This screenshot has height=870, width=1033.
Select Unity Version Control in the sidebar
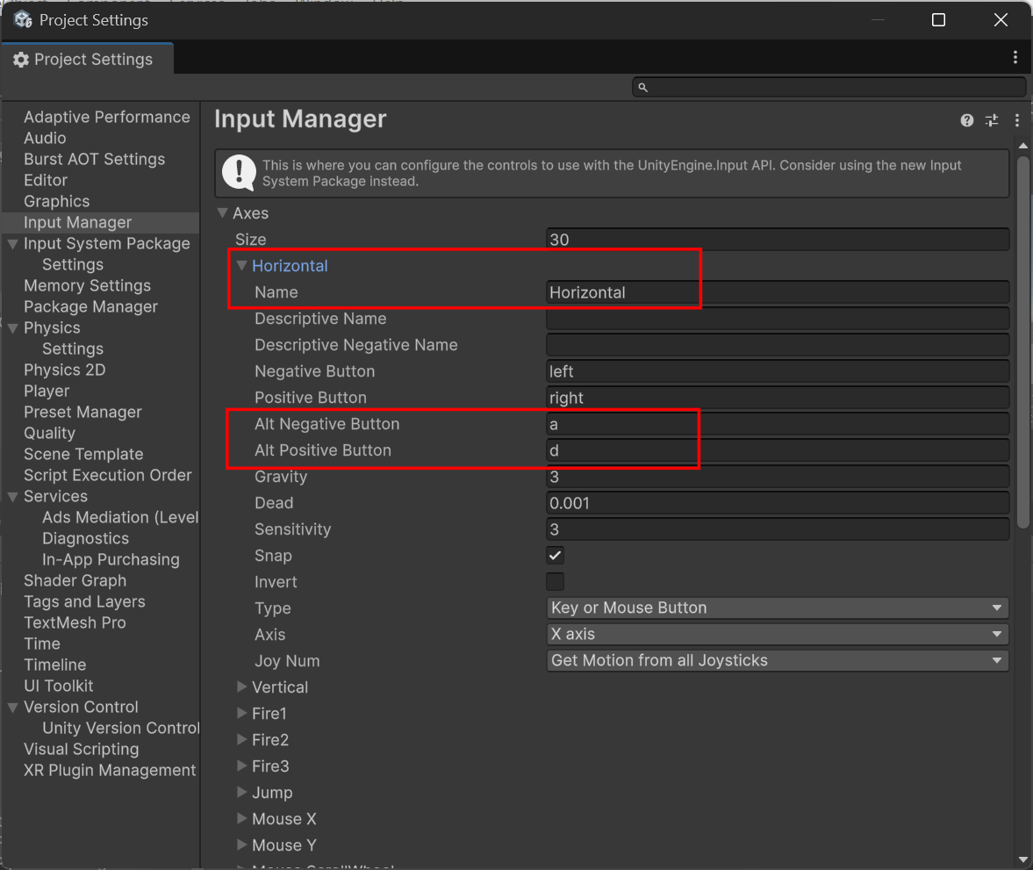click(x=120, y=729)
